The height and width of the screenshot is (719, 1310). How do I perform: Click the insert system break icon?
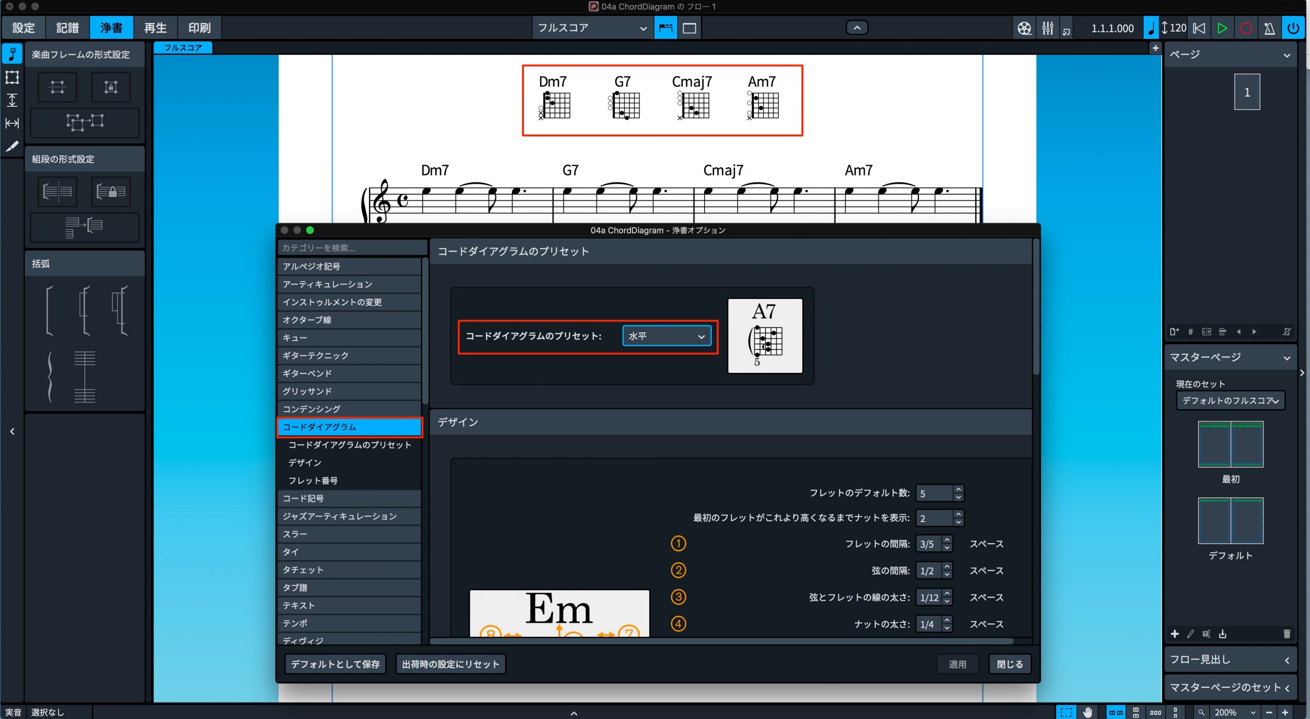pos(57,192)
